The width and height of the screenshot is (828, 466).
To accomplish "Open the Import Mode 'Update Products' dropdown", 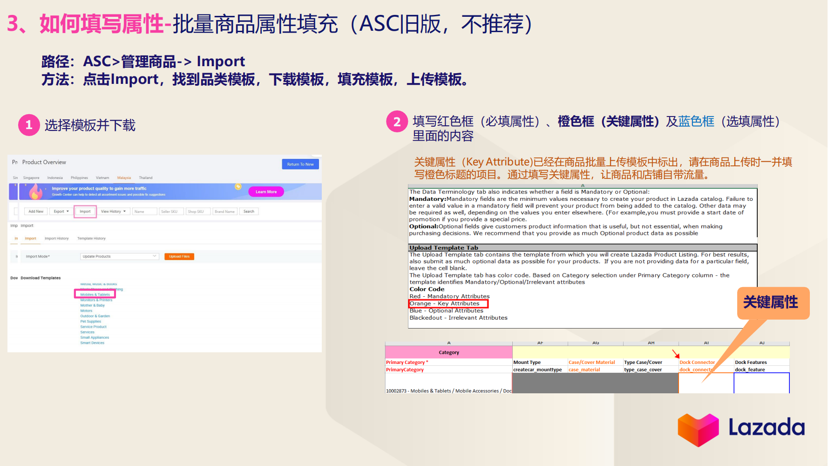I will [119, 256].
